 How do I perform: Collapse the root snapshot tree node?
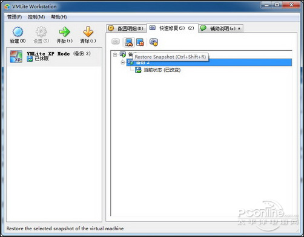click(115, 54)
